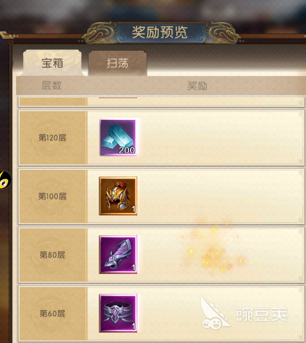This screenshot has width=306, height=343.
Task: Tap the yellow floating eye icon
Action: coord(5,180)
